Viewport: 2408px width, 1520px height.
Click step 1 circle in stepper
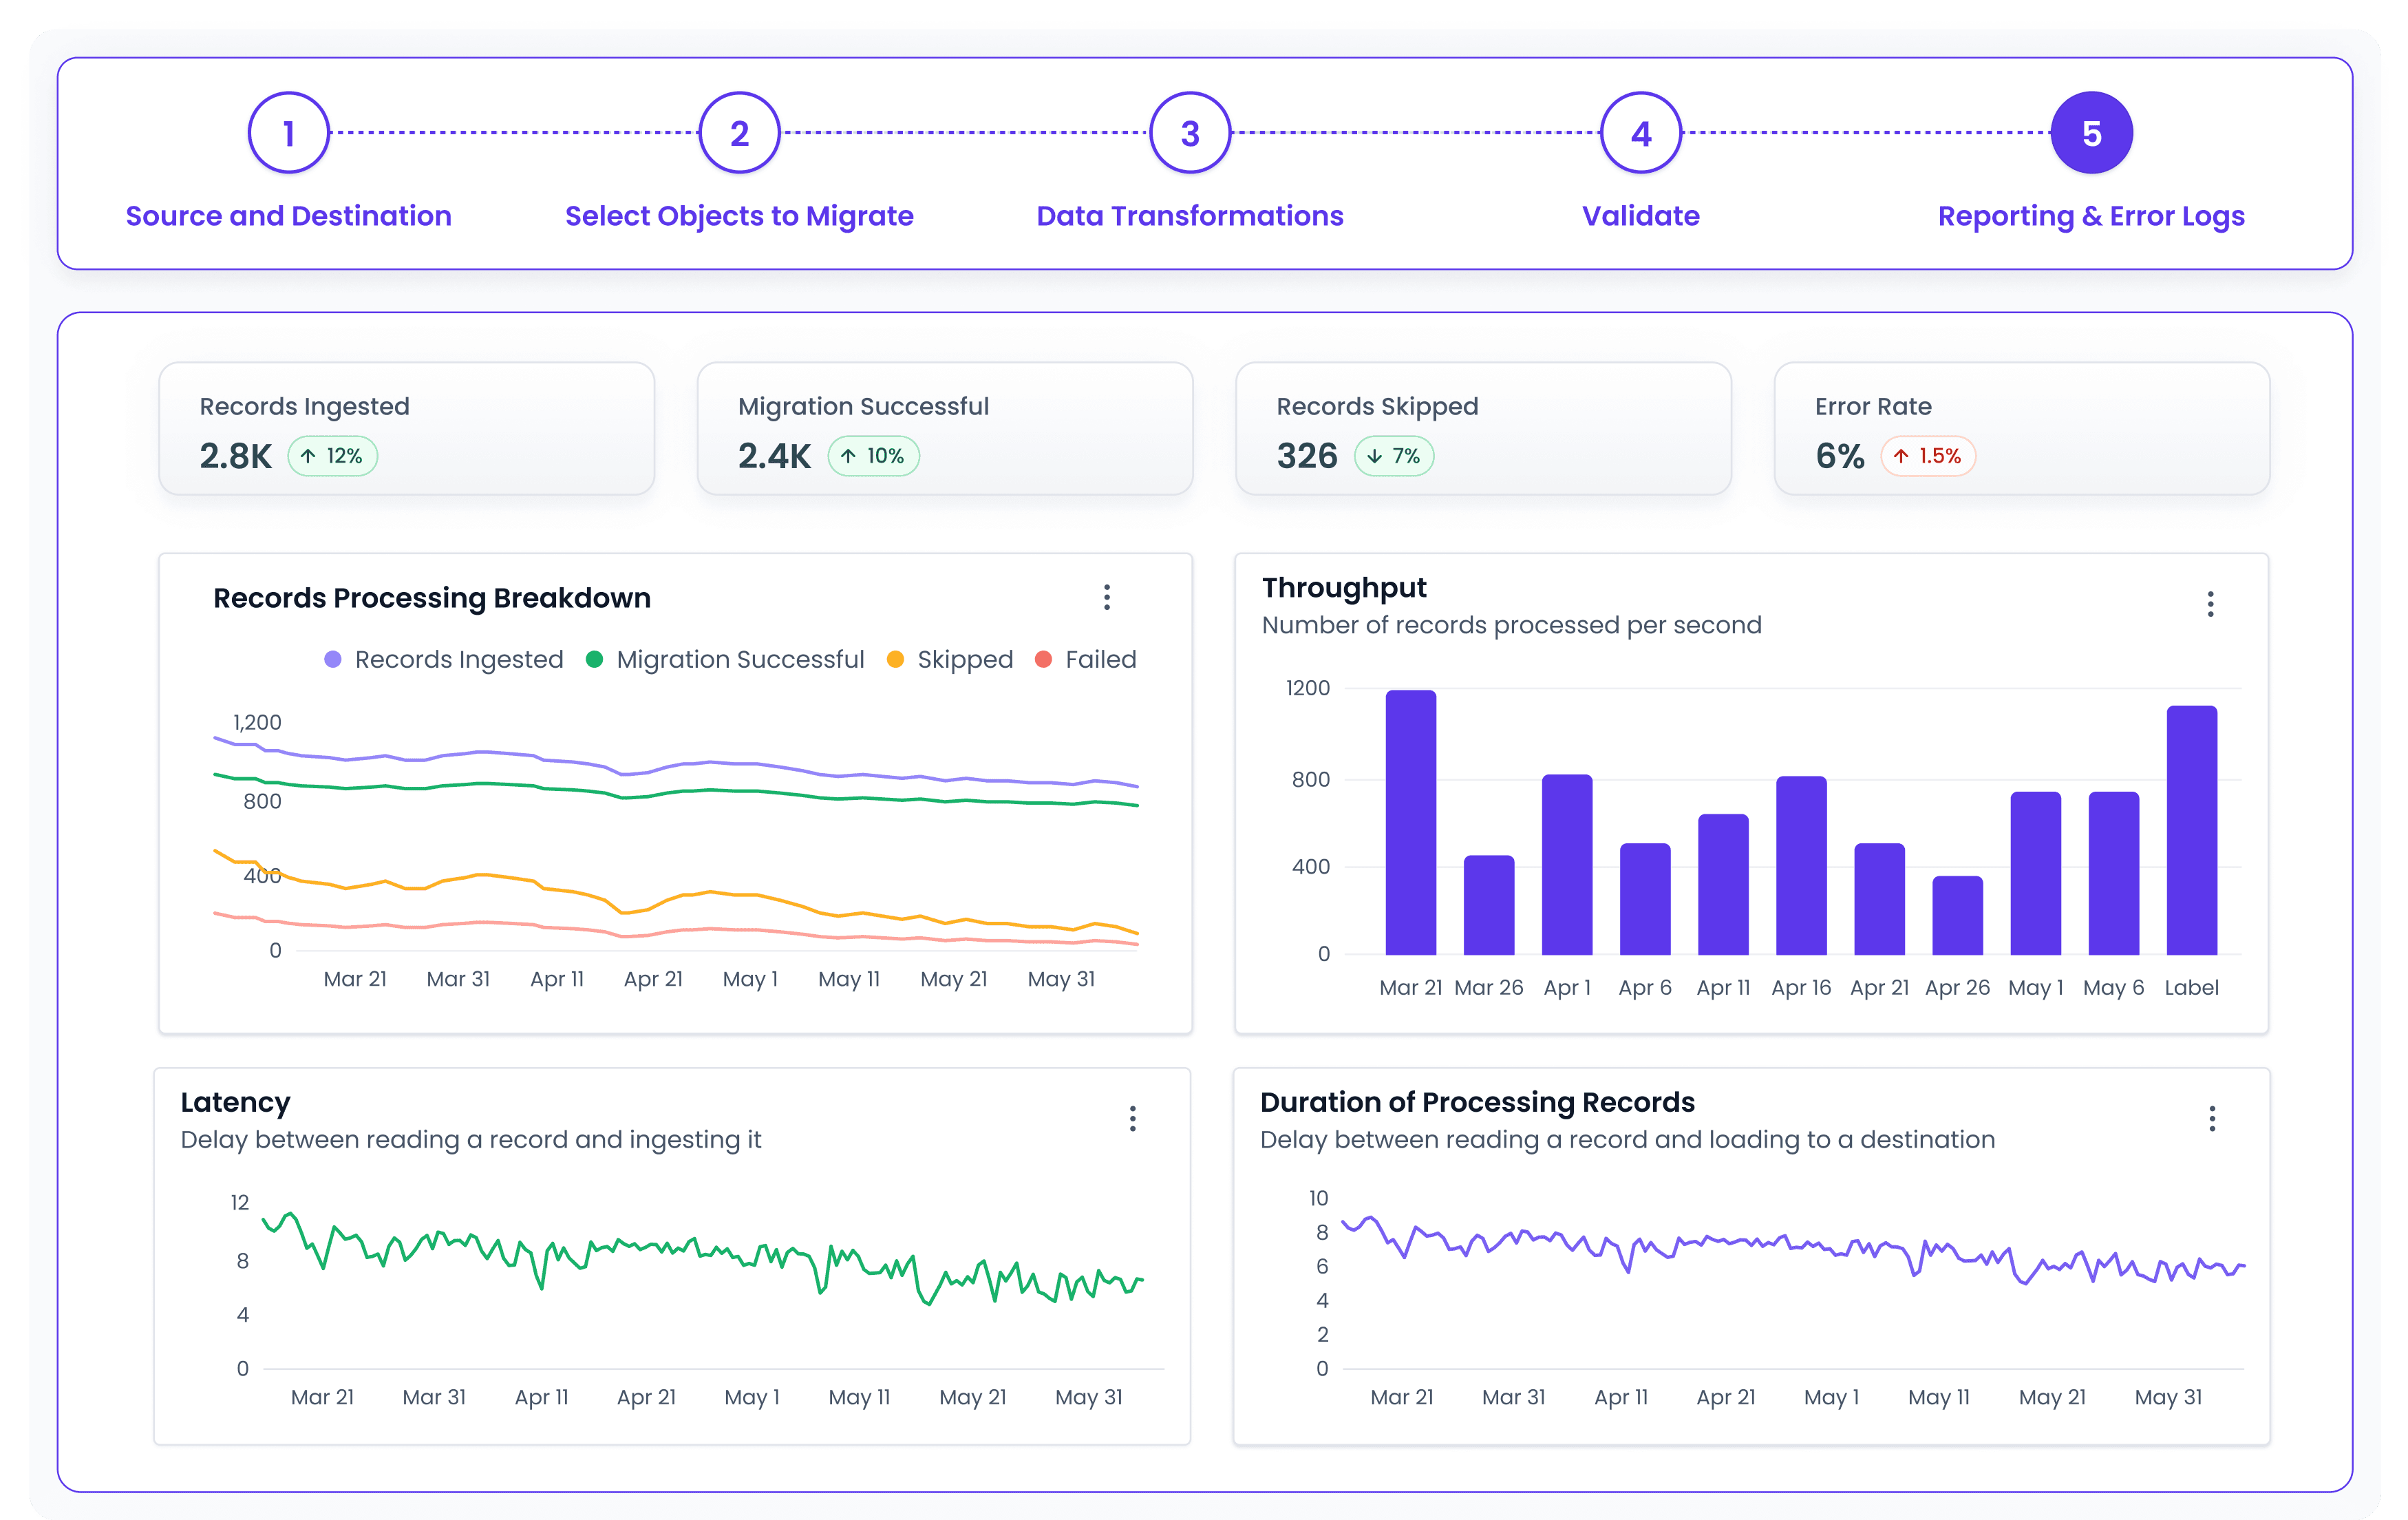[289, 133]
